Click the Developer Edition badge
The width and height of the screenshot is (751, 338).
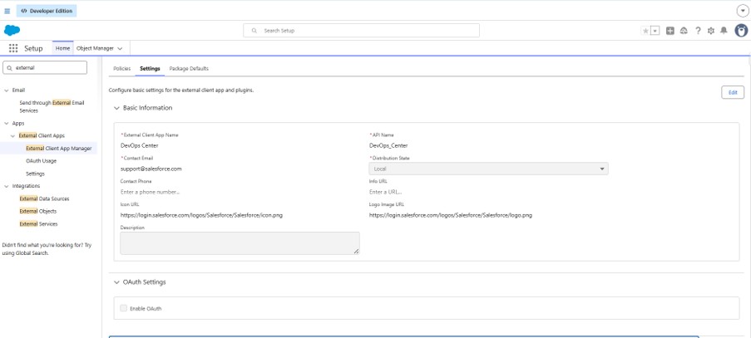(x=47, y=11)
